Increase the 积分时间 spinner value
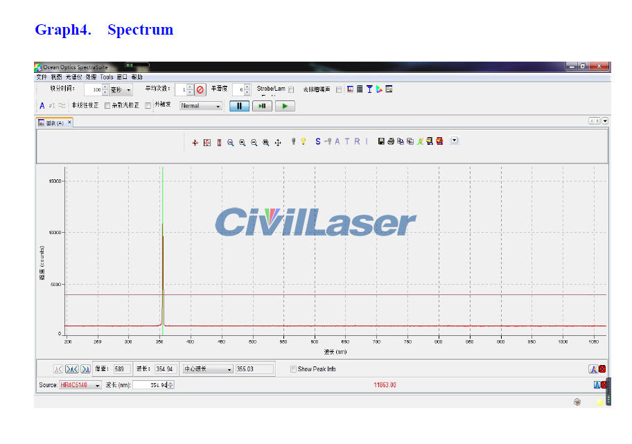632x444 pixels. tap(105, 87)
